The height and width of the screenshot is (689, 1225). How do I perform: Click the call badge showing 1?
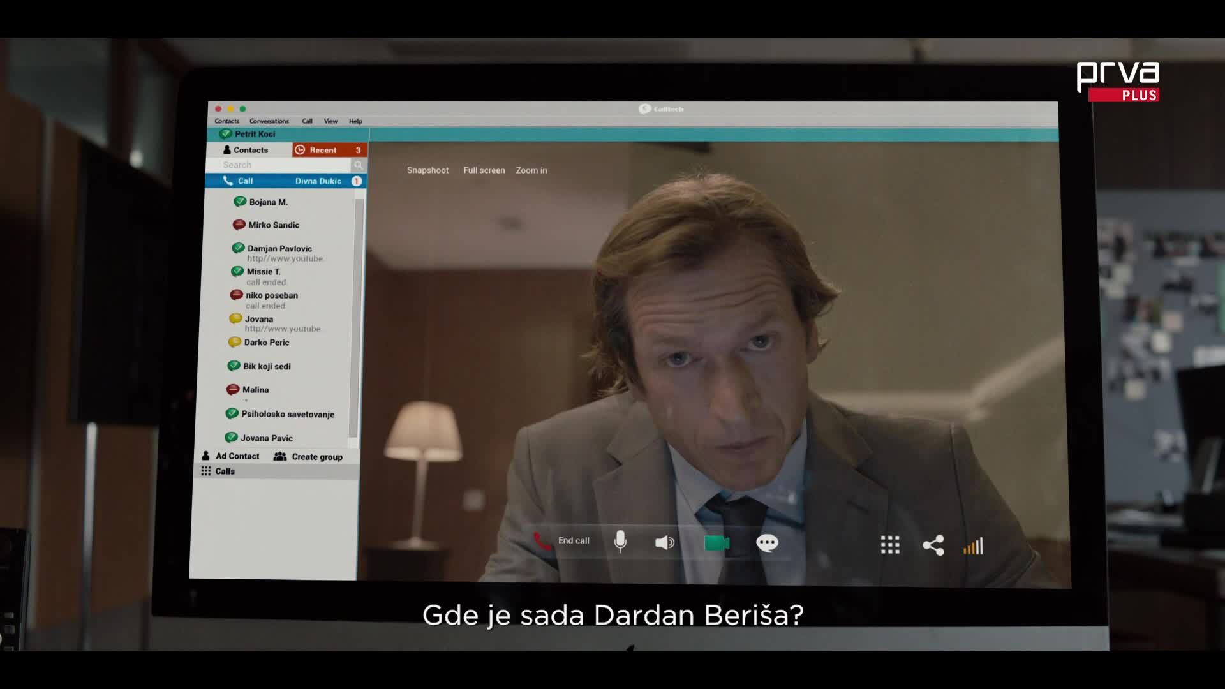click(357, 181)
